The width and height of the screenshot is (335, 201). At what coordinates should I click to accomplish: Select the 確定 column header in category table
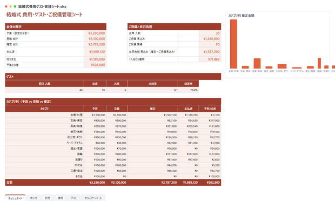[152, 109]
